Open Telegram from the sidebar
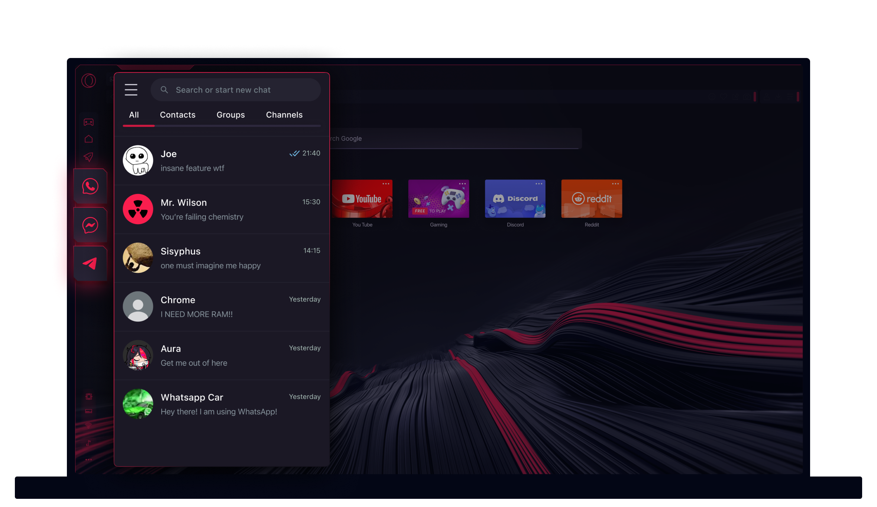877x507 pixels. [90, 263]
